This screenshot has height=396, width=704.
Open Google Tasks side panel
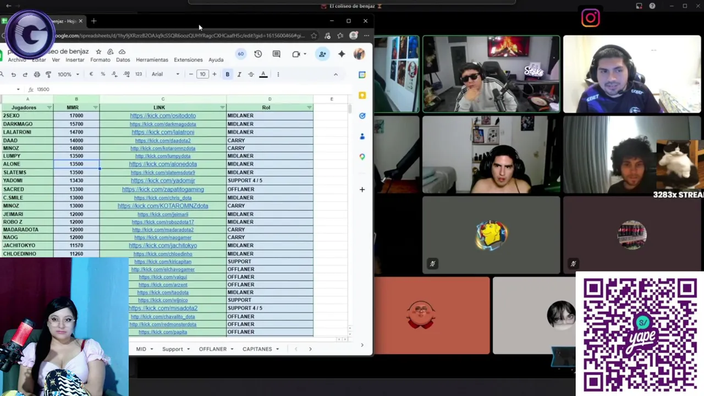362,116
